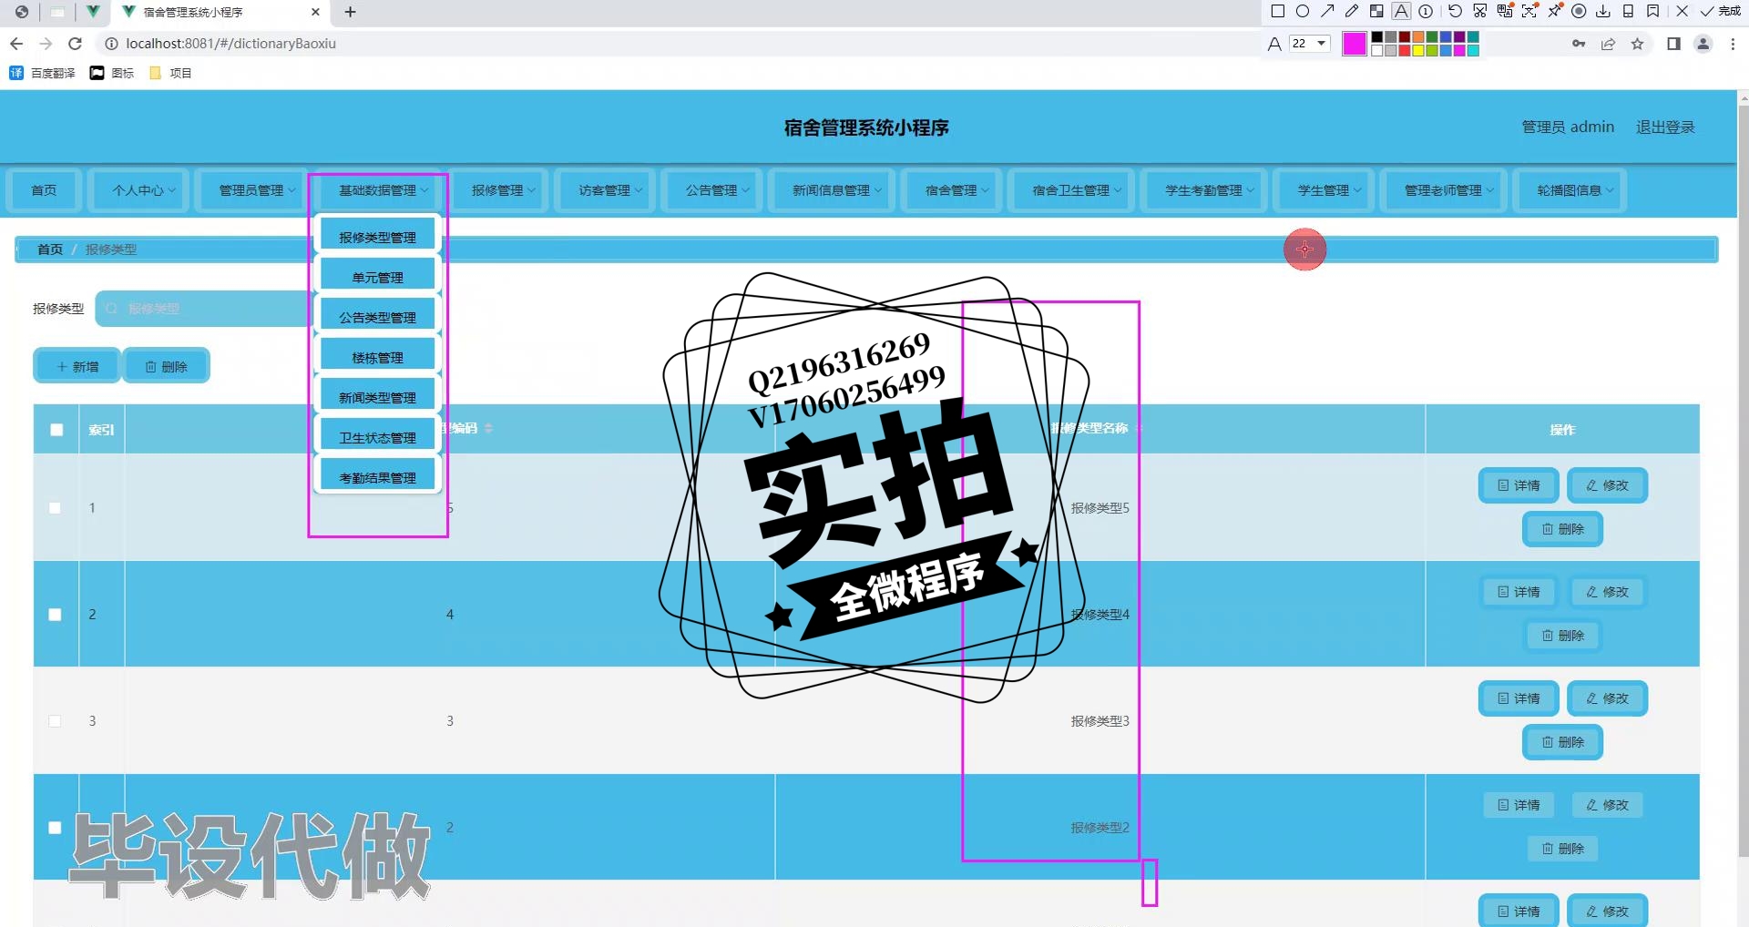Expand the 管理员管理 menu
Viewport: 1749px width, 927px height.
tap(251, 190)
